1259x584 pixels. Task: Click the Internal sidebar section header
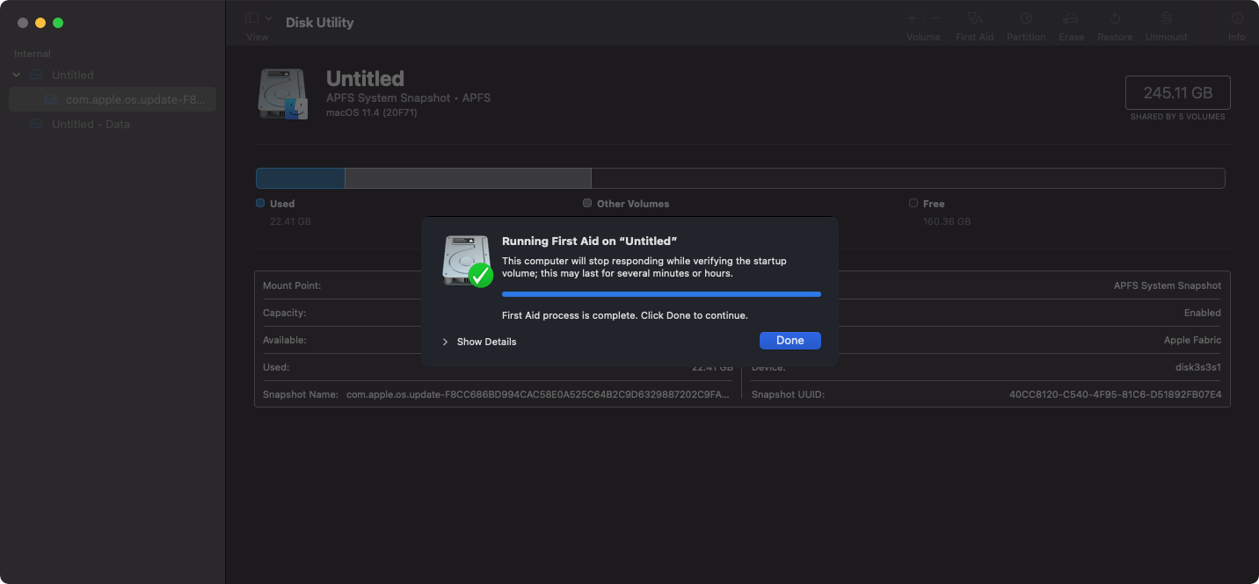[33, 54]
